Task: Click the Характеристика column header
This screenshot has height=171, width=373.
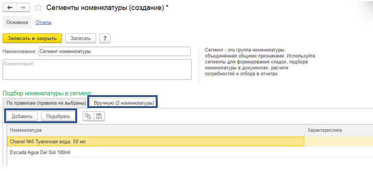Action: click(339, 130)
